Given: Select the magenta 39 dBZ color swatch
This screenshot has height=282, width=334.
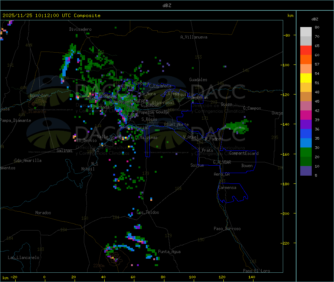Looking at the screenshot, I should coord(306,115).
